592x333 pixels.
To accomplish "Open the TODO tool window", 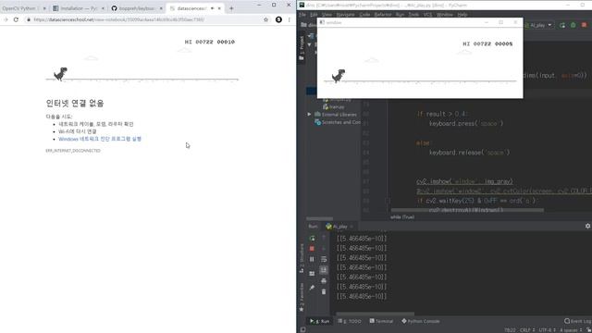I will [350, 321].
